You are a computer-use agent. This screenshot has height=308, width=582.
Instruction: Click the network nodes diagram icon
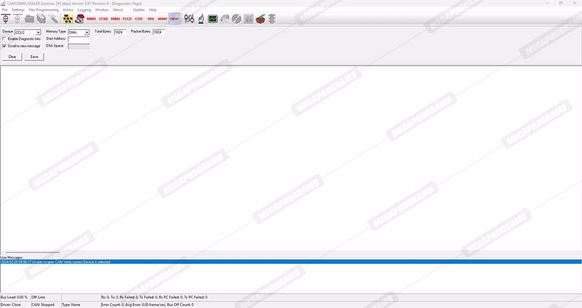(x=68, y=19)
